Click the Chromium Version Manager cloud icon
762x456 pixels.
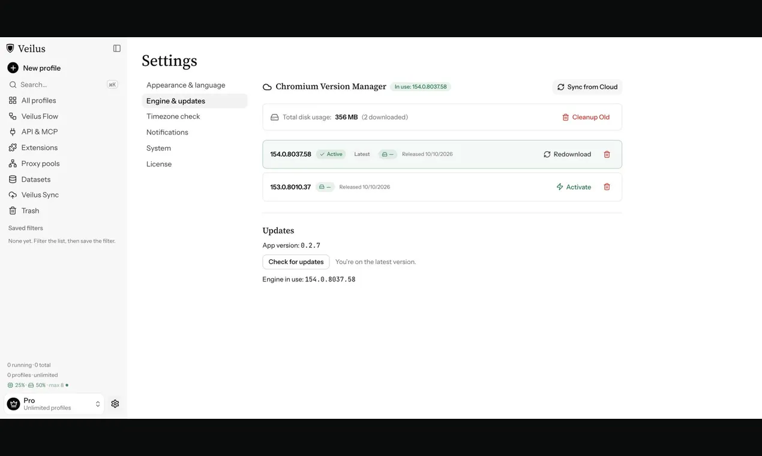point(267,87)
